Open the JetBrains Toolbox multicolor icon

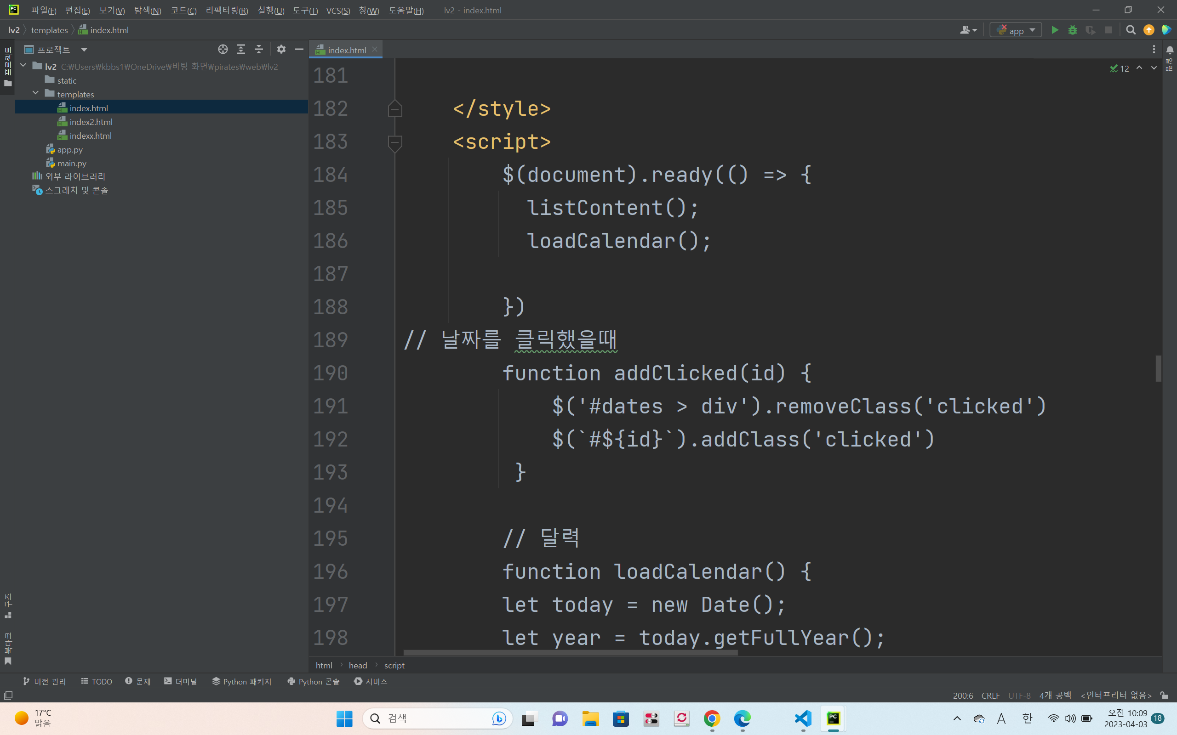pos(1167,30)
